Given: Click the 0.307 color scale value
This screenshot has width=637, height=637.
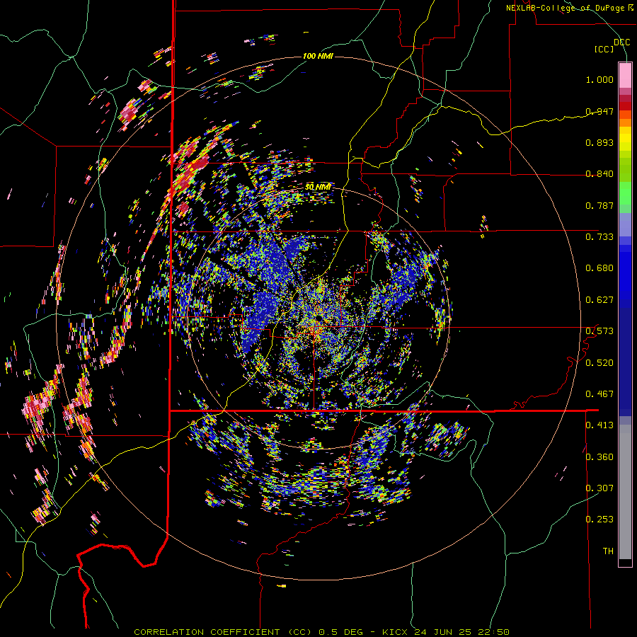Looking at the screenshot, I should click(x=599, y=488).
